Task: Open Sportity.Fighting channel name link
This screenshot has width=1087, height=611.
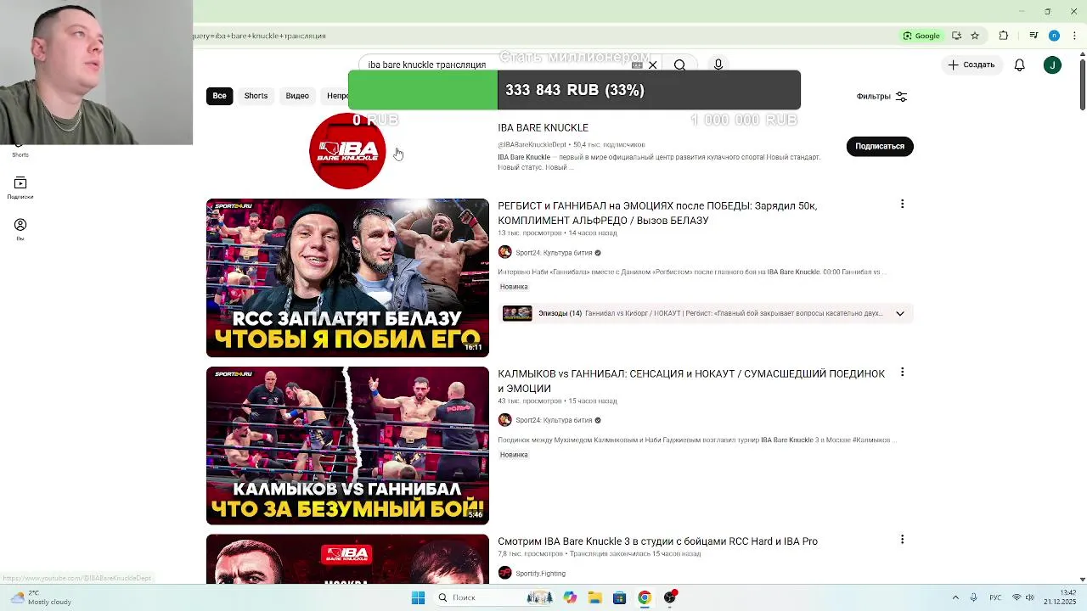Action: coord(540,574)
